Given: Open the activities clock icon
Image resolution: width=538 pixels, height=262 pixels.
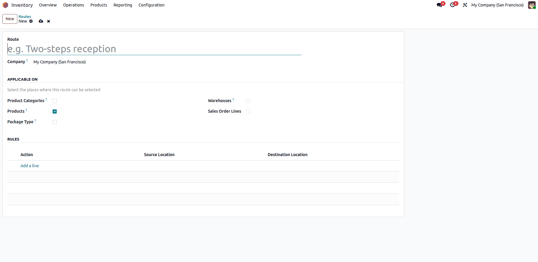Looking at the screenshot, I should pos(452,5).
